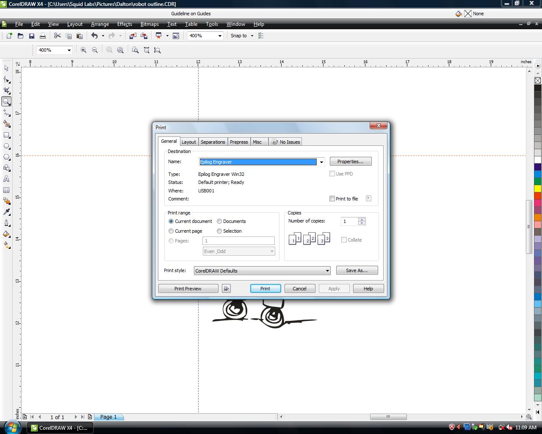542x434 pixels.
Task: Click the Cancel button
Action: (x=300, y=289)
